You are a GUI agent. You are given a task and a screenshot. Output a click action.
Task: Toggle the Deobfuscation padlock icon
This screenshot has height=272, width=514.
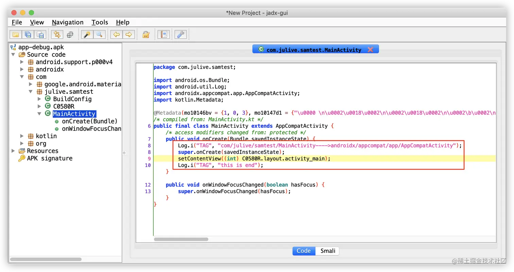(x=146, y=34)
